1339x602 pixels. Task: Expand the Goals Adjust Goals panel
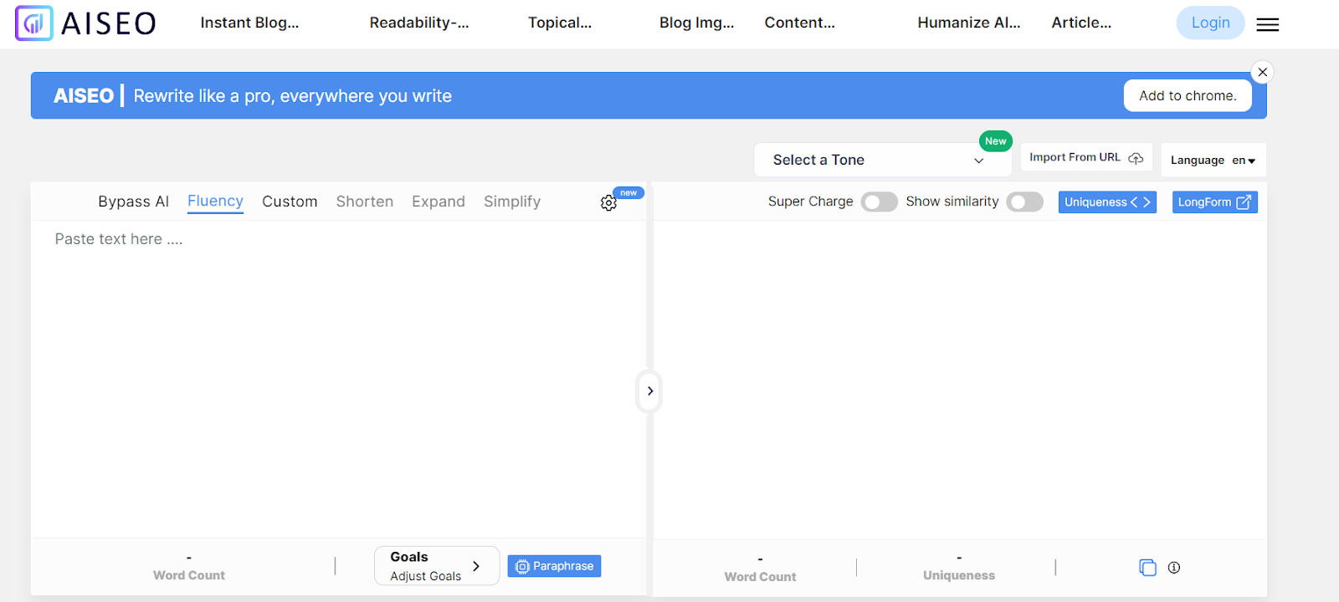click(436, 566)
